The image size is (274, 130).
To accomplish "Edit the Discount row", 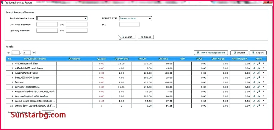I will pos(254,82).
